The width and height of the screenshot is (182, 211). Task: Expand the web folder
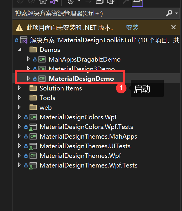tap(19, 107)
